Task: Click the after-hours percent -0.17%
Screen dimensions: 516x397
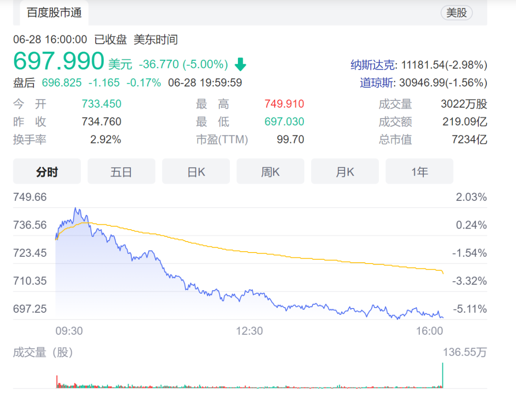Action: (144, 82)
